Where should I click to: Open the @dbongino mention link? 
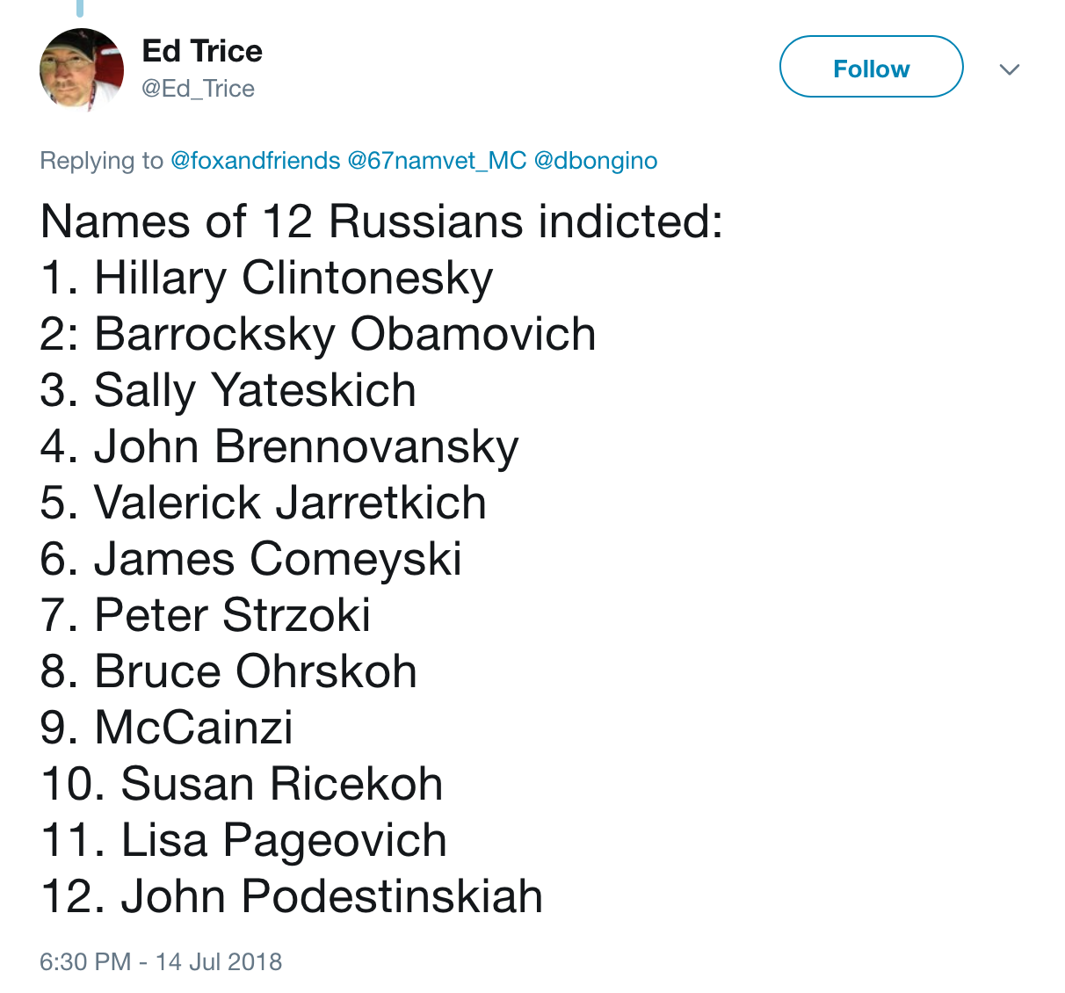click(x=596, y=161)
